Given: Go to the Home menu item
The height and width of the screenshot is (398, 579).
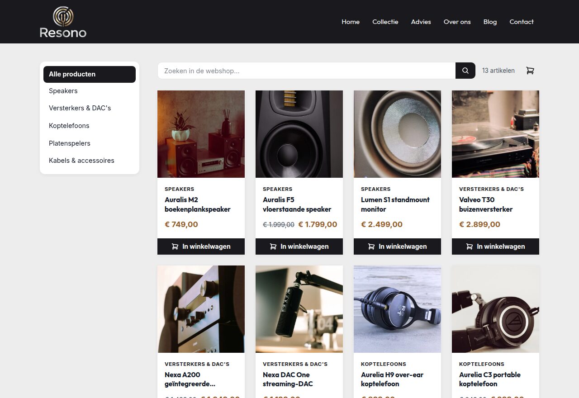Looking at the screenshot, I should (x=351, y=22).
